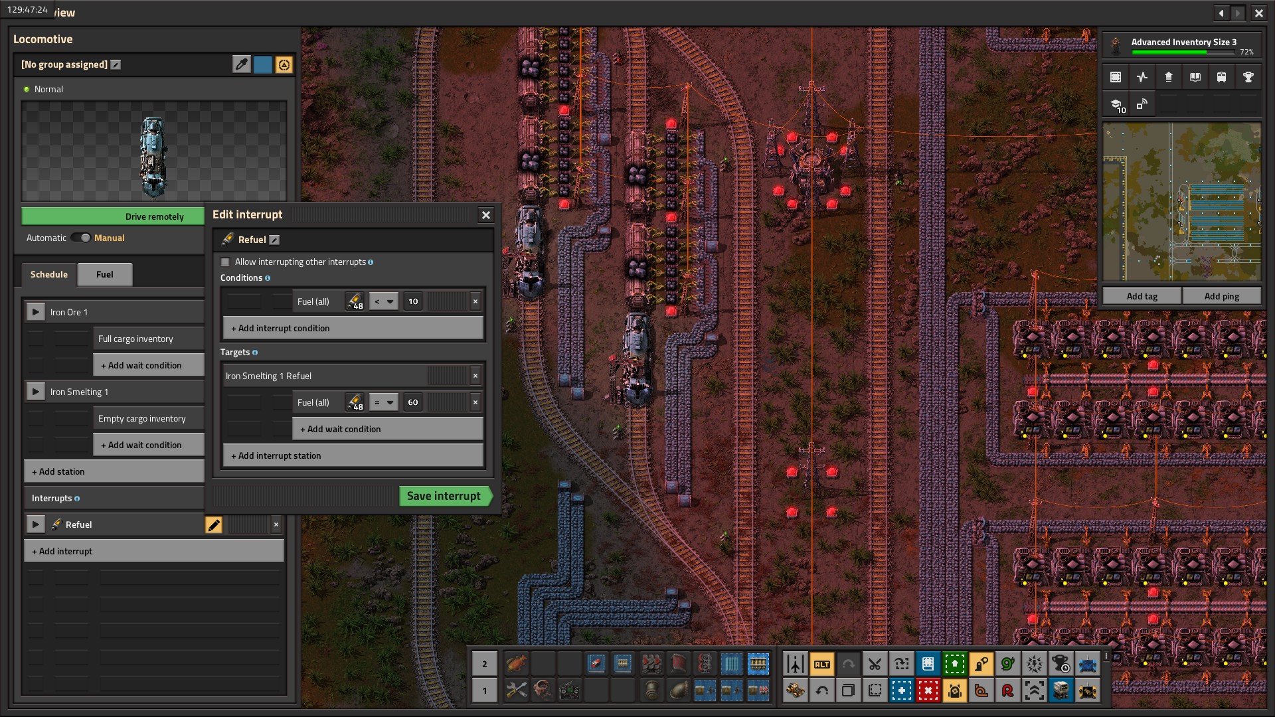The width and height of the screenshot is (1275, 717).
Task: Switch to the Fuel tab
Action: tap(105, 274)
